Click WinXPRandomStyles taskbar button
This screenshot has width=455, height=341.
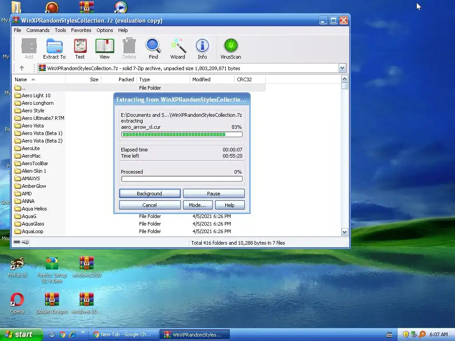pos(195,334)
